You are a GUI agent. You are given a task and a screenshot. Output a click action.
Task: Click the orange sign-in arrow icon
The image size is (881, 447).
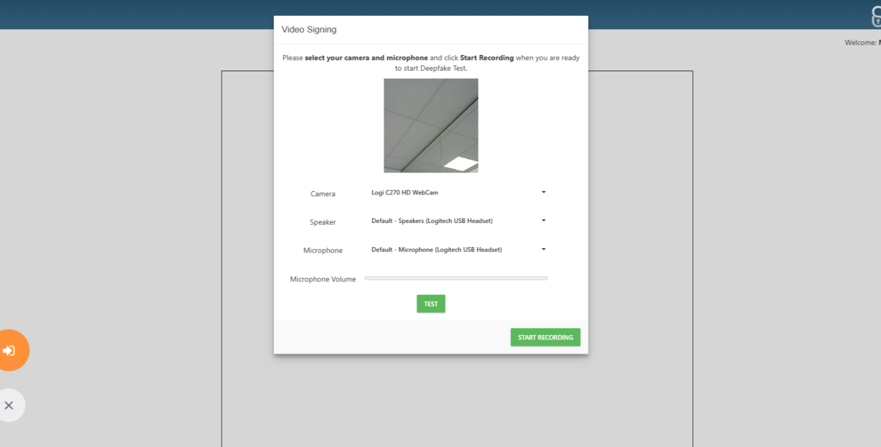tap(10, 351)
